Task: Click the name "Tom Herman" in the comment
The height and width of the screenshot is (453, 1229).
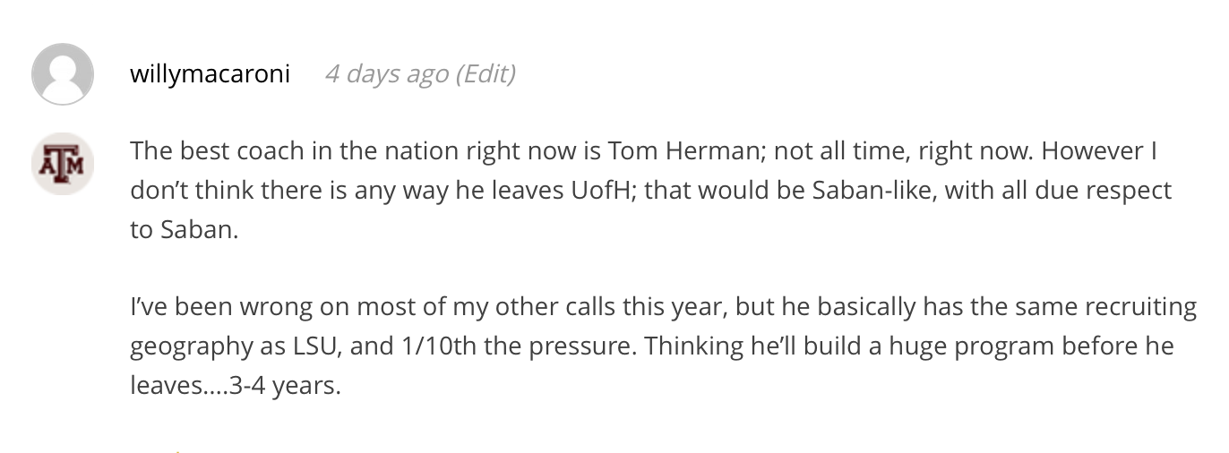Action: [685, 150]
